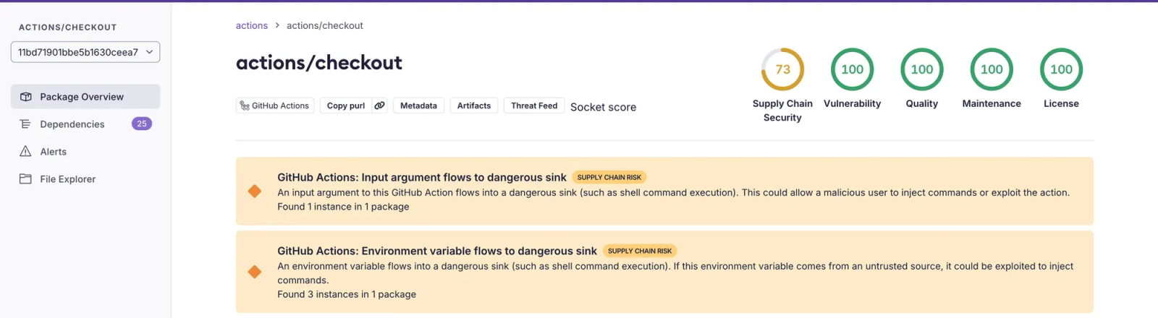
Task: Click "Found 3 instances in 1 package" text
Action: pos(347,294)
